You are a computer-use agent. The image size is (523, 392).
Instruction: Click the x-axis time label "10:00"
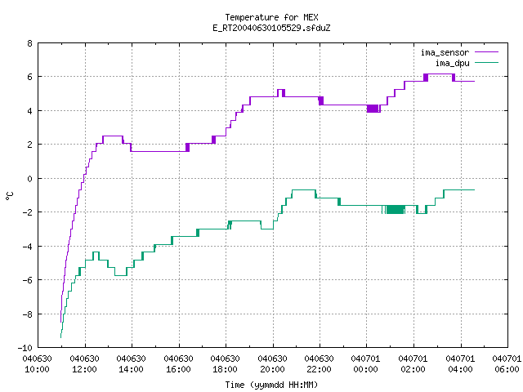click(38, 369)
